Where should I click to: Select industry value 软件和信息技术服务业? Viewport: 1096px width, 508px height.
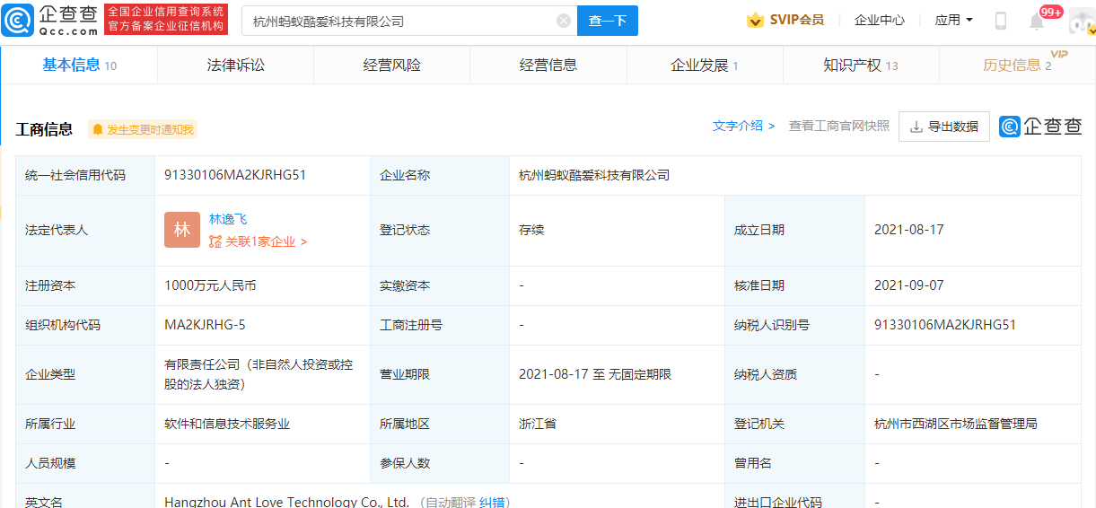coord(227,423)
